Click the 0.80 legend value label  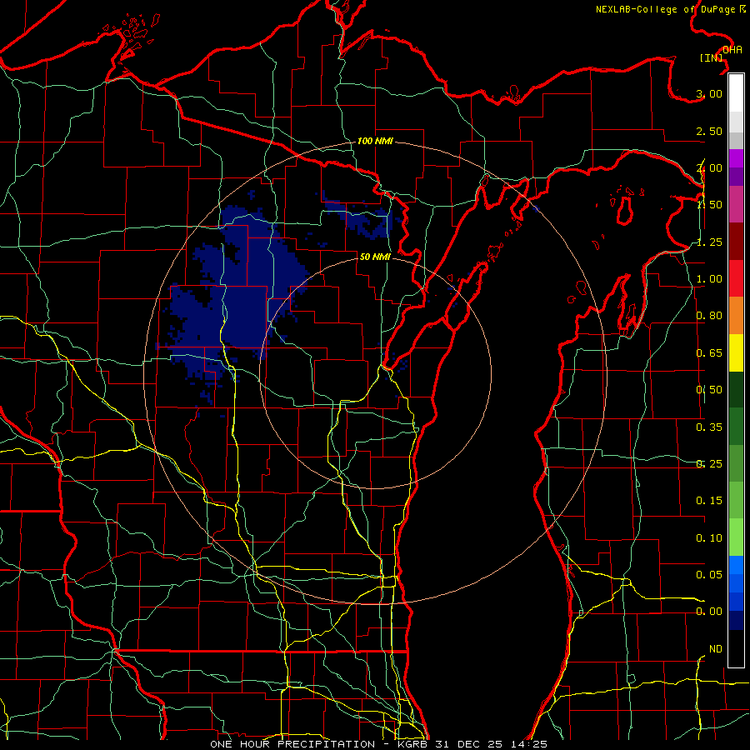pyautogui.click(x=709, y=316)
